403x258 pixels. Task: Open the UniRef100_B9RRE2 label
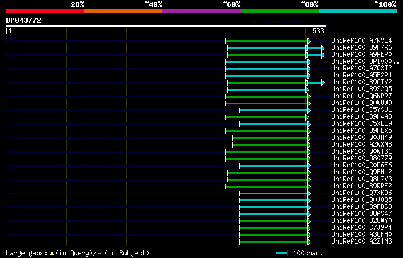pos(361,186)
